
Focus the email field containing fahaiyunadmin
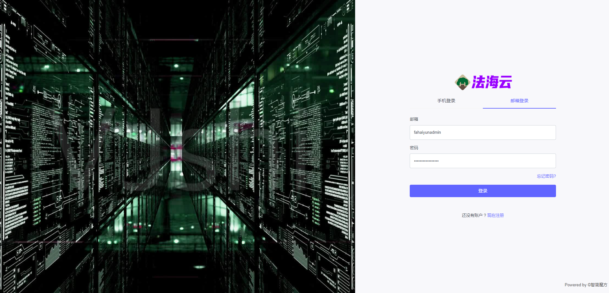coord(483,132)
